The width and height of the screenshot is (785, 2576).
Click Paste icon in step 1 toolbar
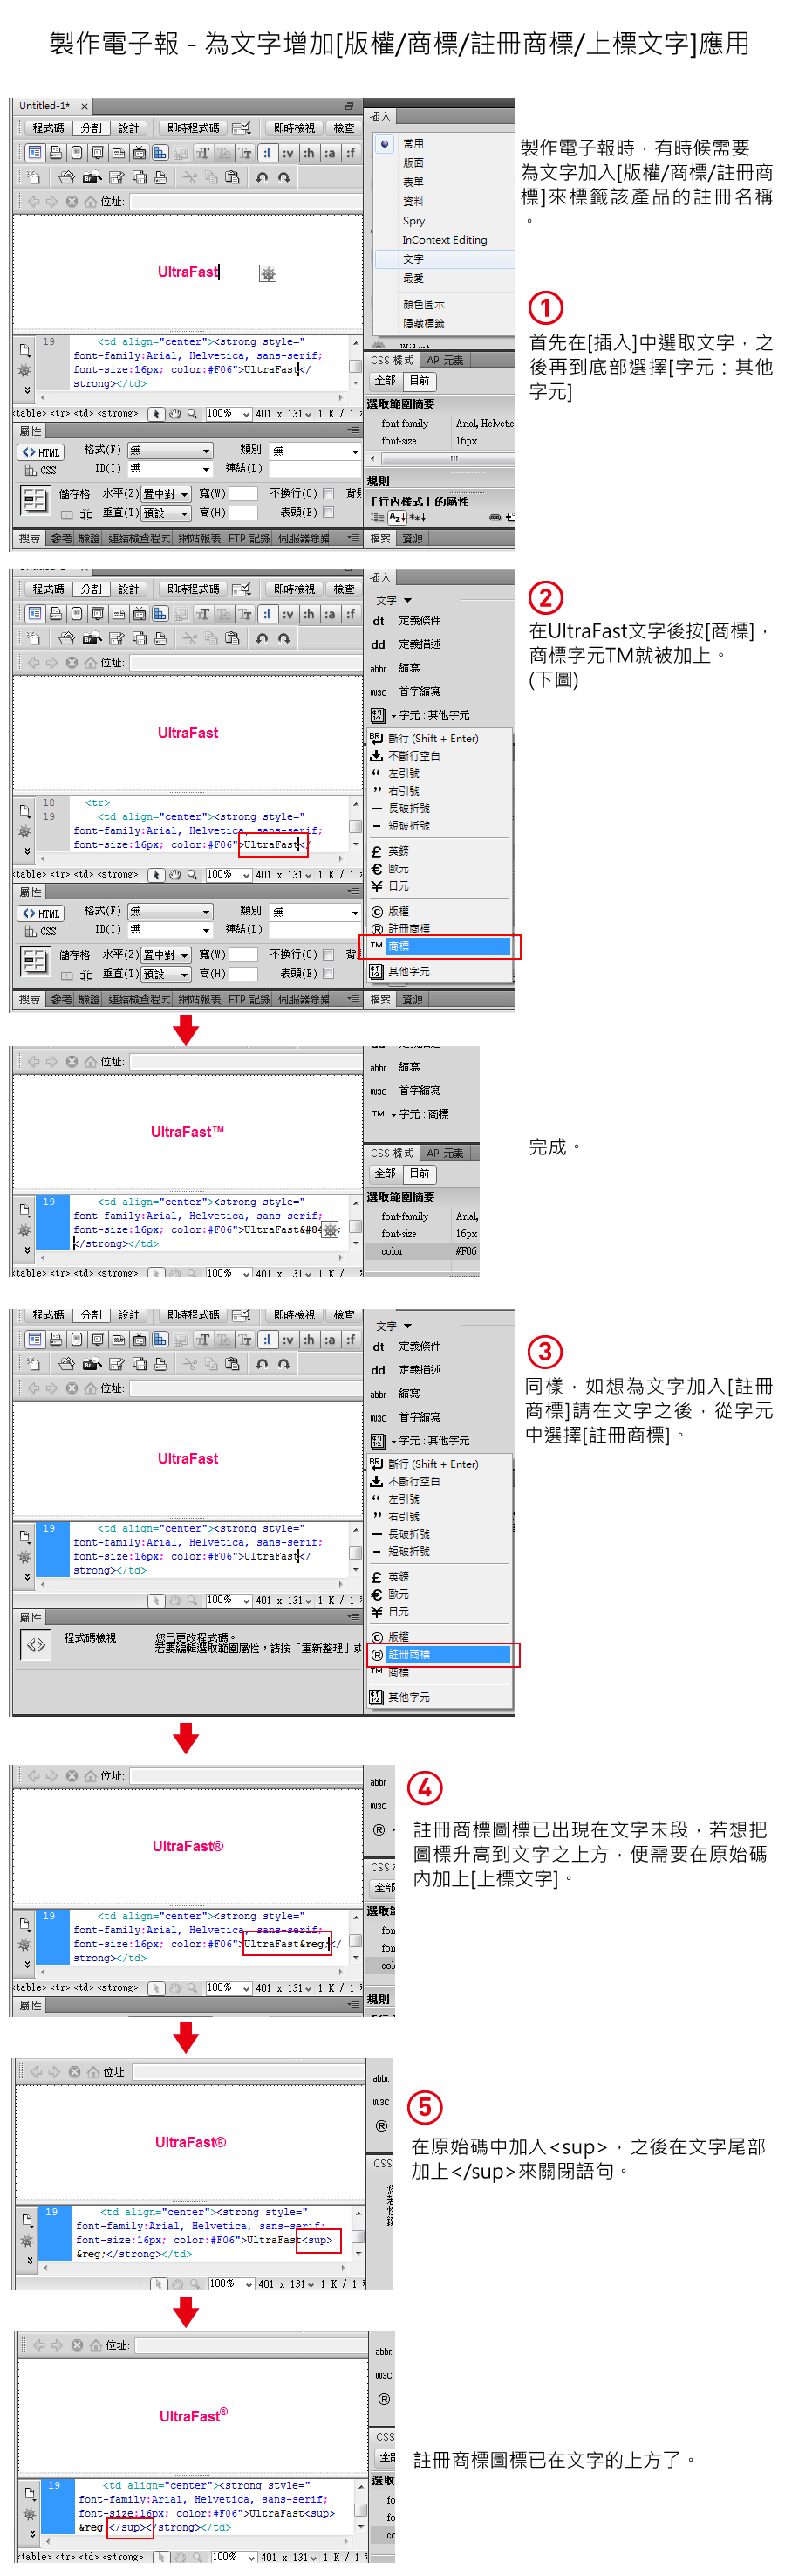point(233,177)
